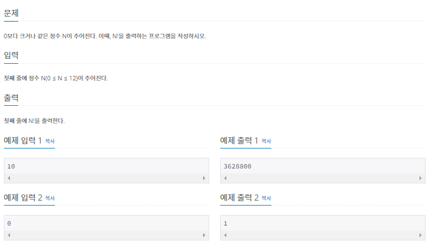Click left scroll arrow in 예제 입력 2 box
This screenshot has width=430, height=246.
pos(8,235)
